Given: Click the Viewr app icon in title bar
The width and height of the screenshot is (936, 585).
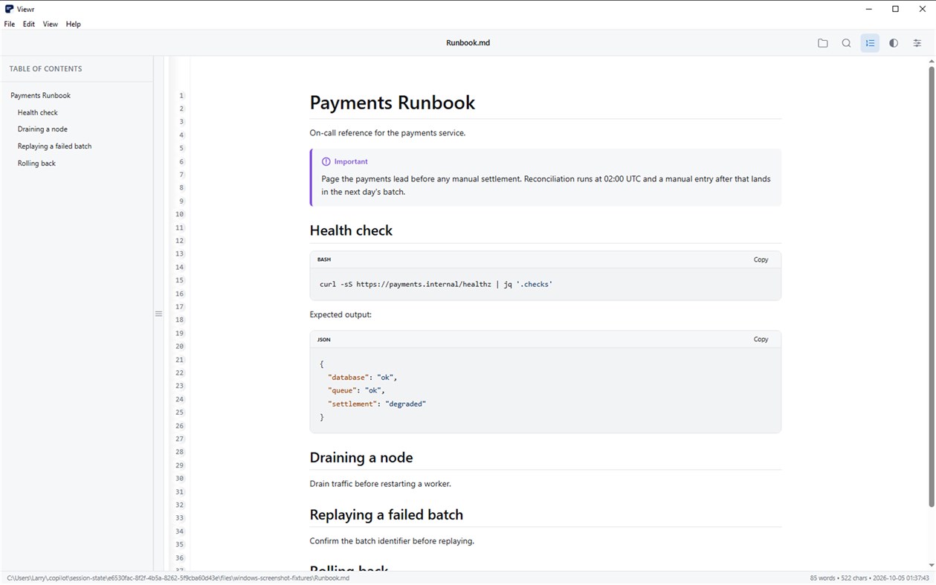Looking at the screenshot, I should (x=9, y=9).
